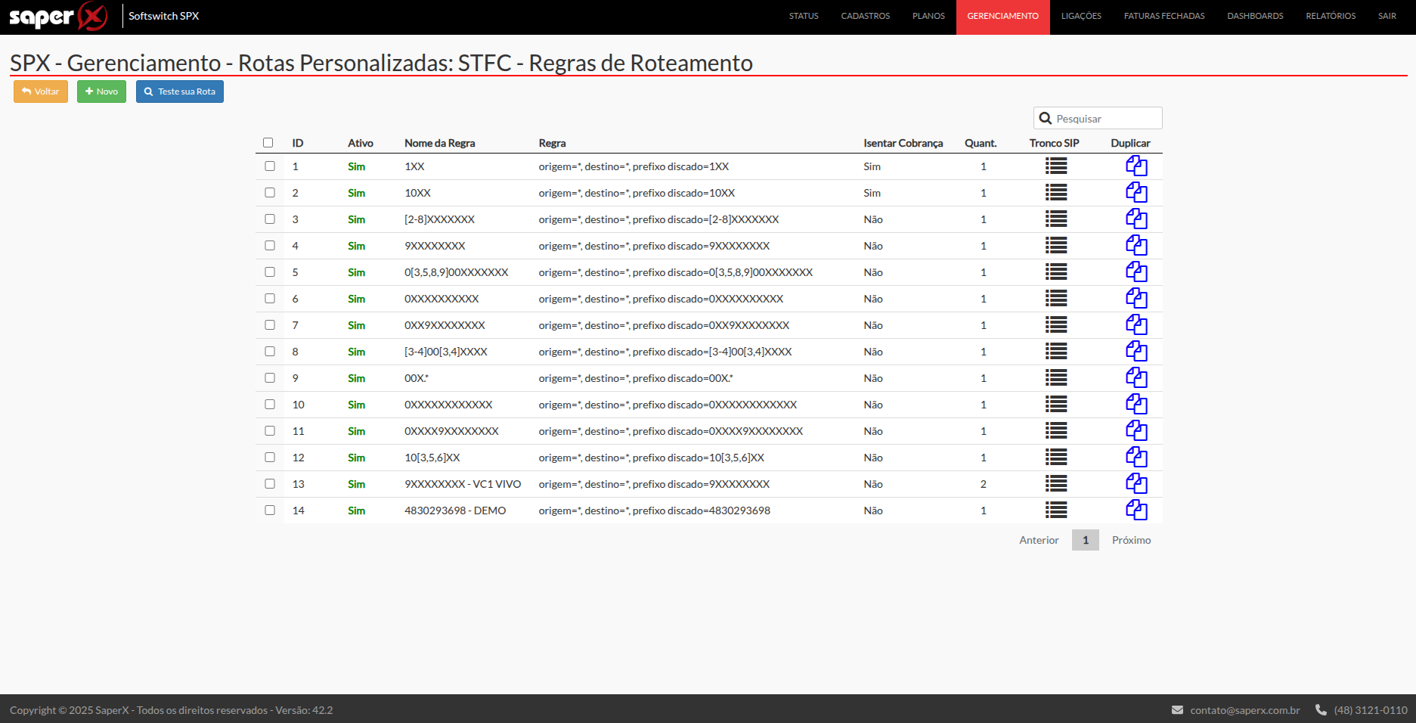Duplicate rule ID 4 9XXXXXXXX

(x=1136, y=246)
